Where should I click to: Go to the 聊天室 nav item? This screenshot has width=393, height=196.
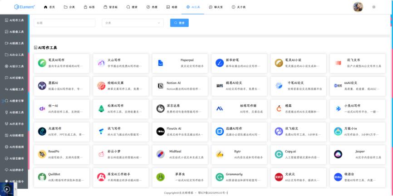216,7
